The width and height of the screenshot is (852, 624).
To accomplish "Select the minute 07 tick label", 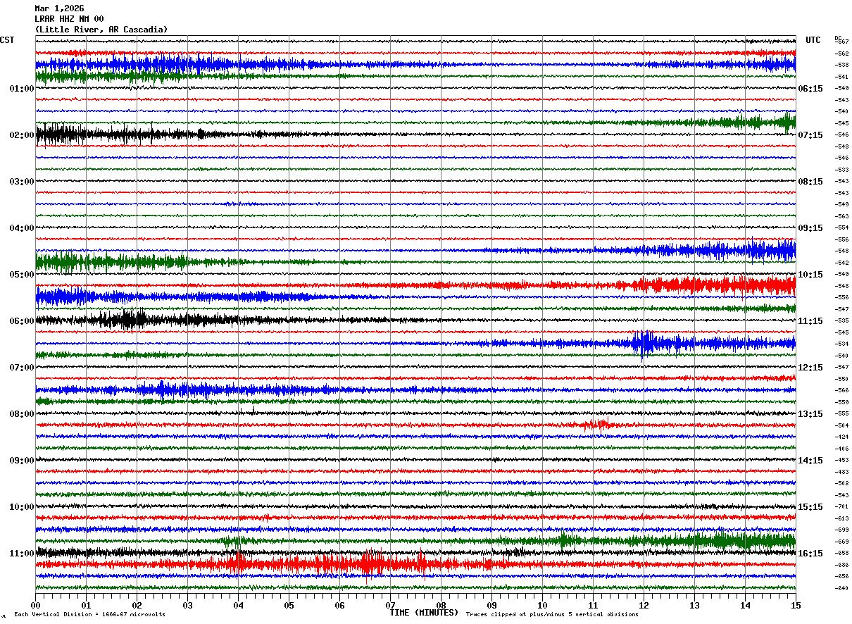I will tap(390, 605).
